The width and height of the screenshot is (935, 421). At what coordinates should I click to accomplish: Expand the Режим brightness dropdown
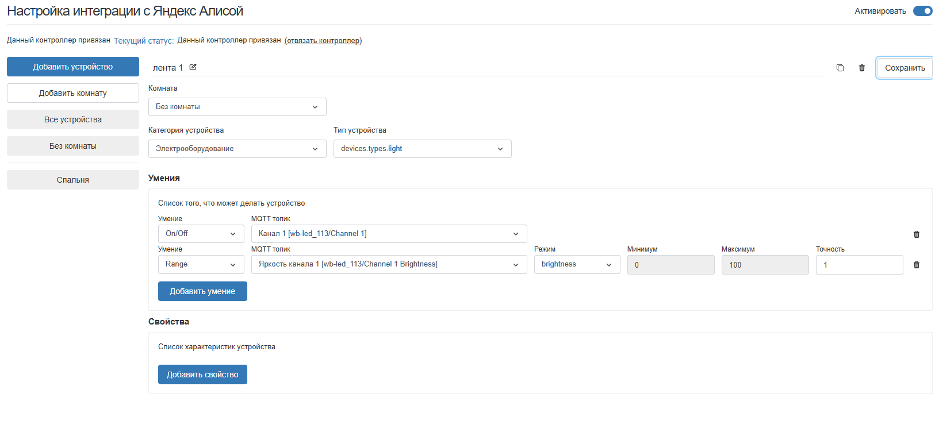[577, 264]
